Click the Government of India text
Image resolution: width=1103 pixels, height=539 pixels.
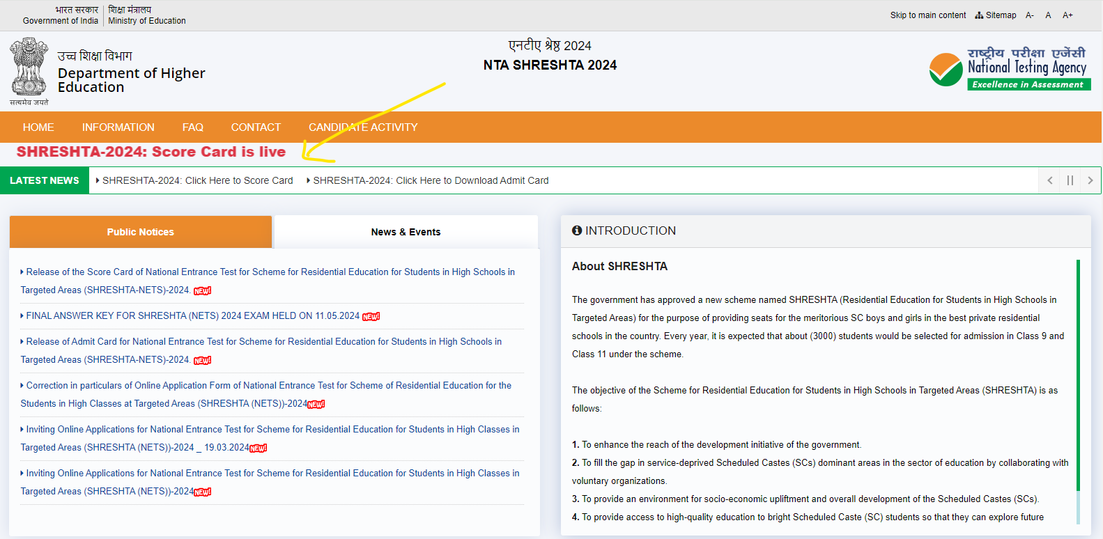(61, 21)
